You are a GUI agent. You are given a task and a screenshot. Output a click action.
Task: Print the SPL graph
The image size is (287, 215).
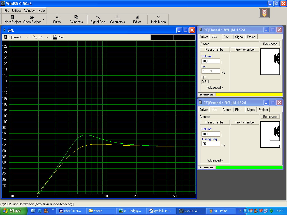[x=58, y=37]
